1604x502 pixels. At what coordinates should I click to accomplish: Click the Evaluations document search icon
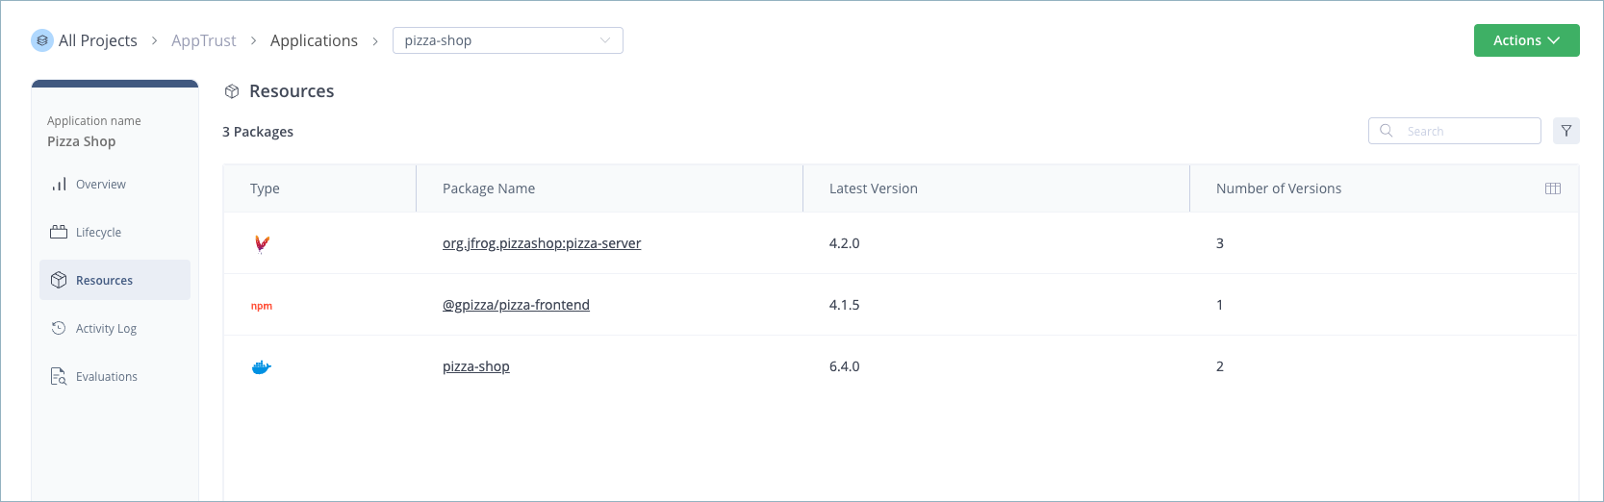pos(59,376)
